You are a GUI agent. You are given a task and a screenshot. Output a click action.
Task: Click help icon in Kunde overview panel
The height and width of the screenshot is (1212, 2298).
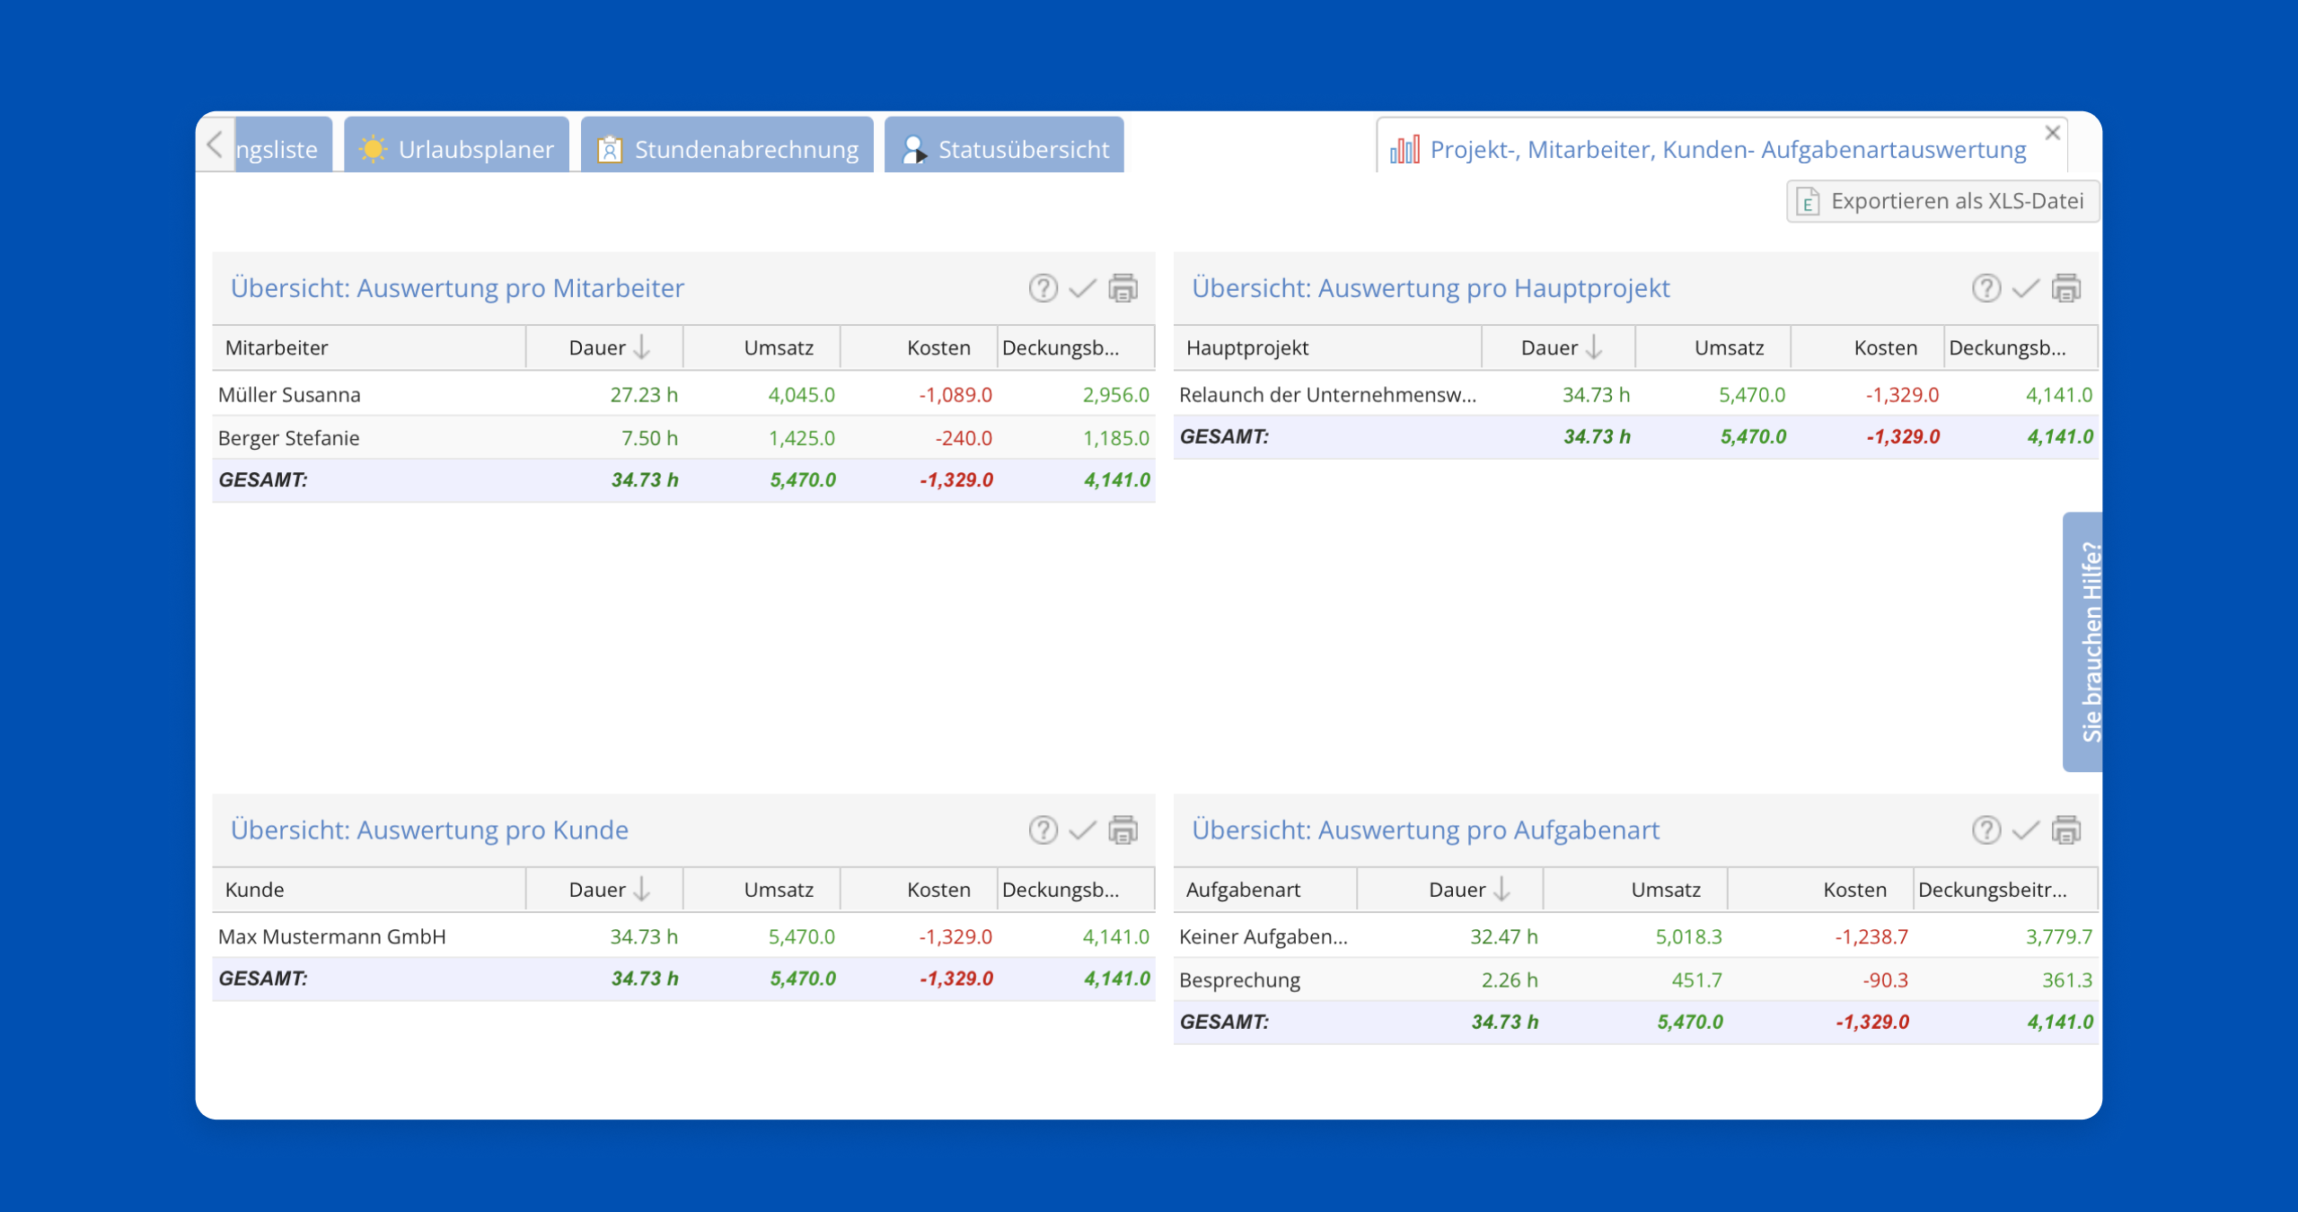pos(1043,830)
